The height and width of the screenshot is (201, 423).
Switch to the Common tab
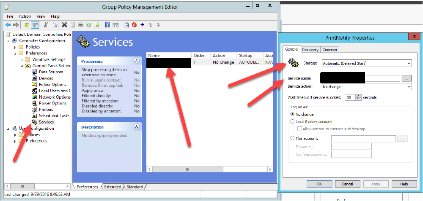[330, 50]
